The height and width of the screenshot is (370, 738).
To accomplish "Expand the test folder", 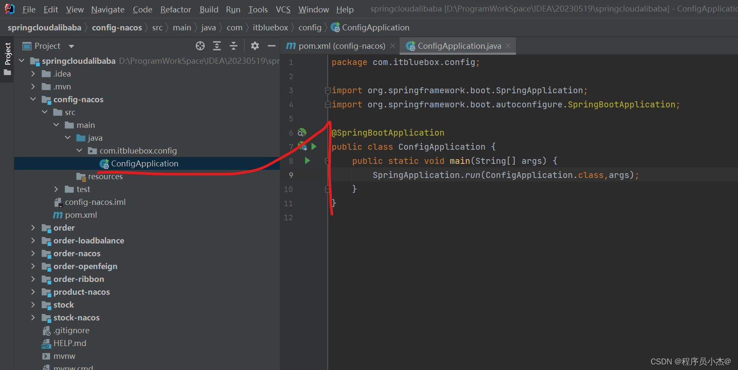I will 56,189.
